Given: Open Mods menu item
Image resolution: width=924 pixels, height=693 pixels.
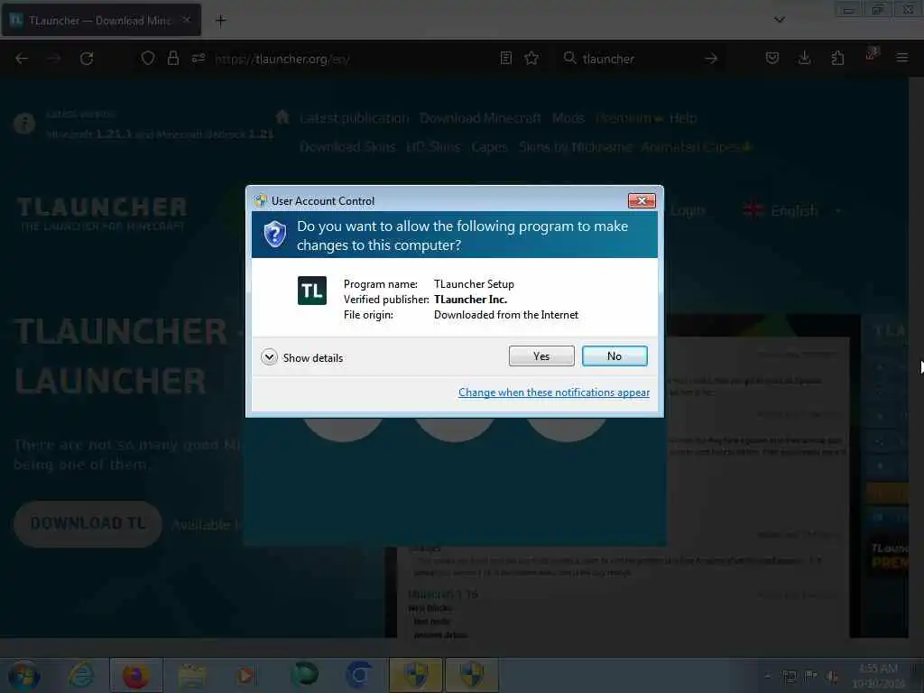Looking at the screenshot, I should tap(568, 118).
